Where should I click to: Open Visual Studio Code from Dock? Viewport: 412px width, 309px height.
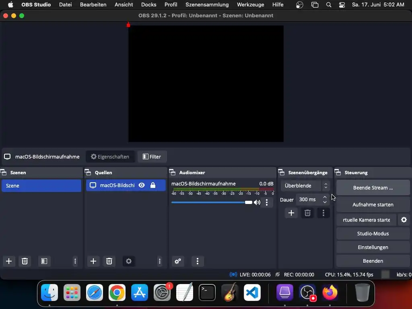click(x=252, y=293)
